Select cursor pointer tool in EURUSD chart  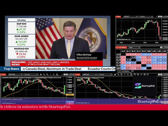(54, 74)
